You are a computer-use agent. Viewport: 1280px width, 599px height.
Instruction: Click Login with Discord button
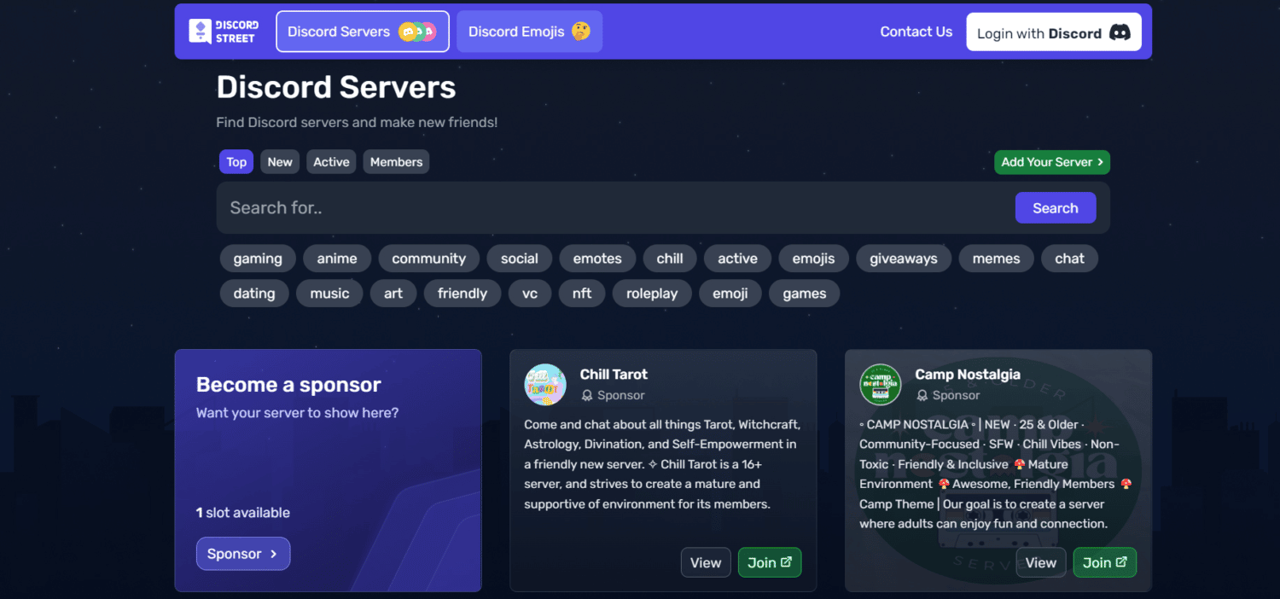pos(1054,32)
